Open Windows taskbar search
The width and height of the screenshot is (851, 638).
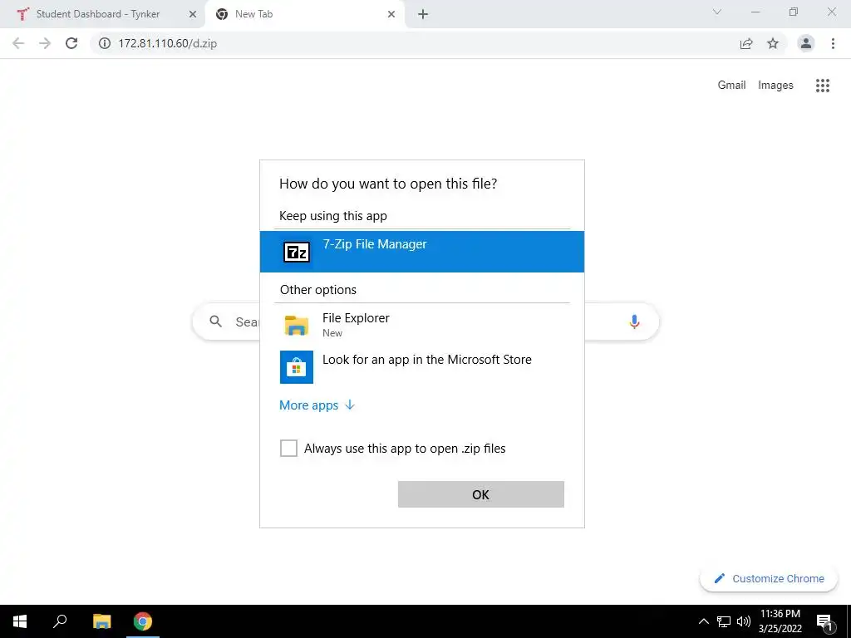pos(60,621)
